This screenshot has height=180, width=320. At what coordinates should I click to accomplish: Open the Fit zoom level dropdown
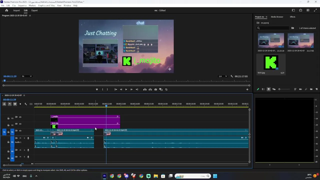(26, 76)
